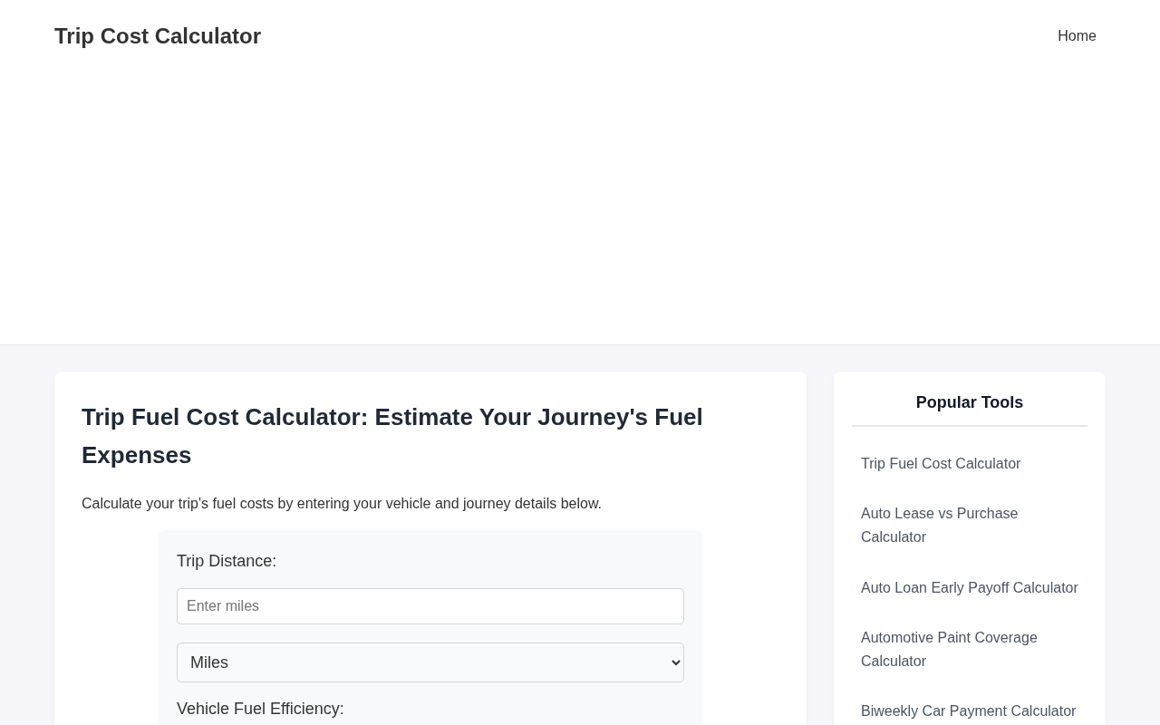Click the empty banner area below the header
Image resolution: width=1160 pixels, height=725 pixels.
click(x=580, y=208)
